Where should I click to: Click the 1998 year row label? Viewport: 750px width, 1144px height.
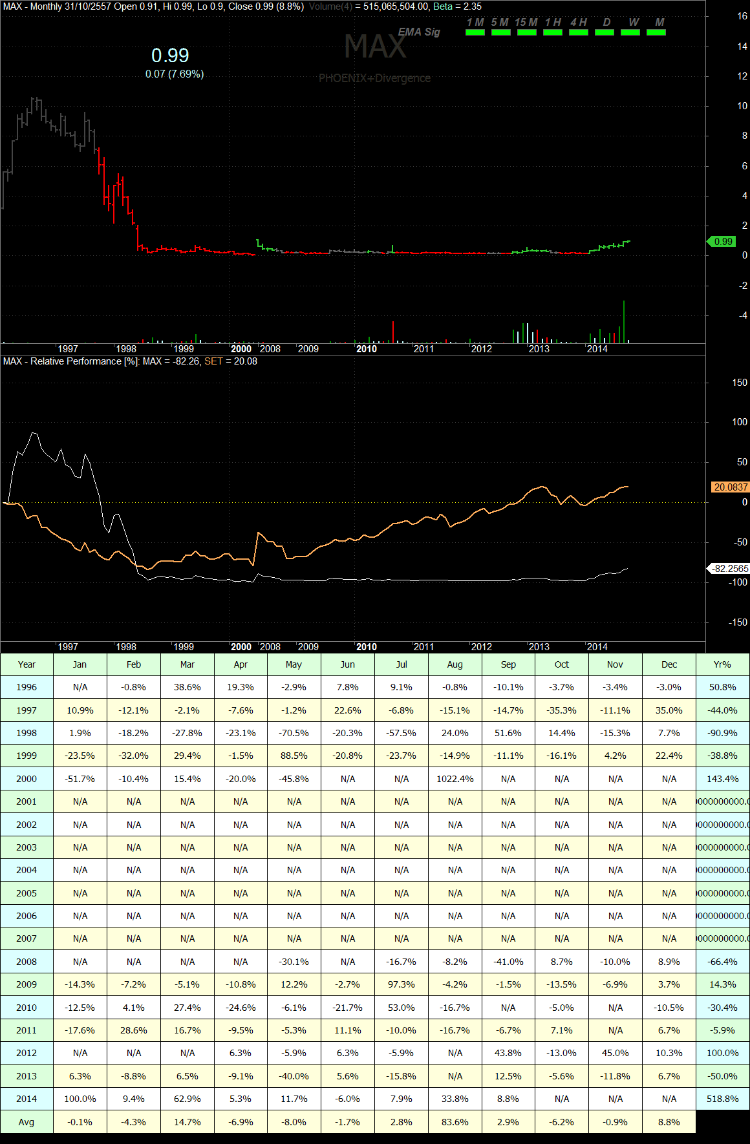27,733
